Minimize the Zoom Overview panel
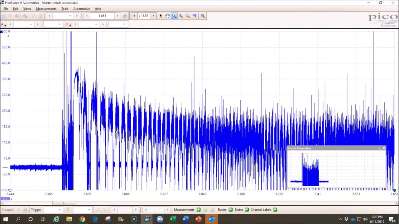The image size is (399, 224). [379, 148]
